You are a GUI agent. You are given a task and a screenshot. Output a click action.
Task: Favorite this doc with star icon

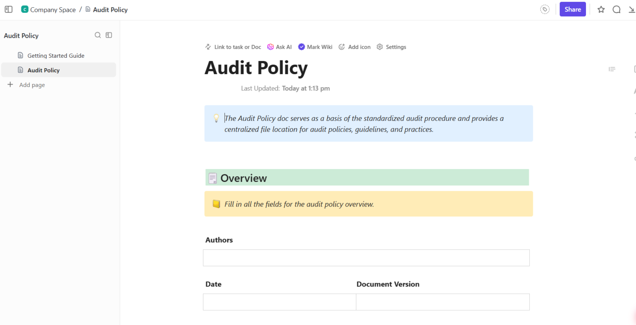[x=601, y=9]
